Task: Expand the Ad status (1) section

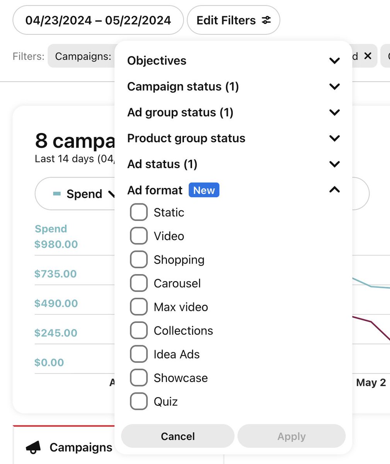Action: [233, 164]
